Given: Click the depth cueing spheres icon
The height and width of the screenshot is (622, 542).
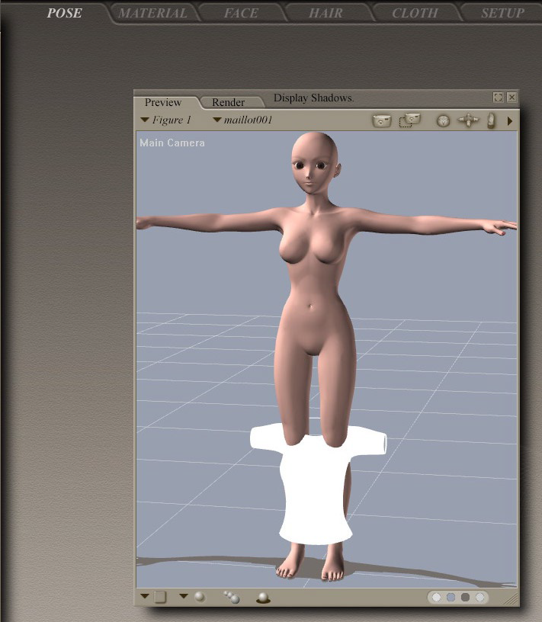Looking at the screenshot, I should [x=231, y=597].
